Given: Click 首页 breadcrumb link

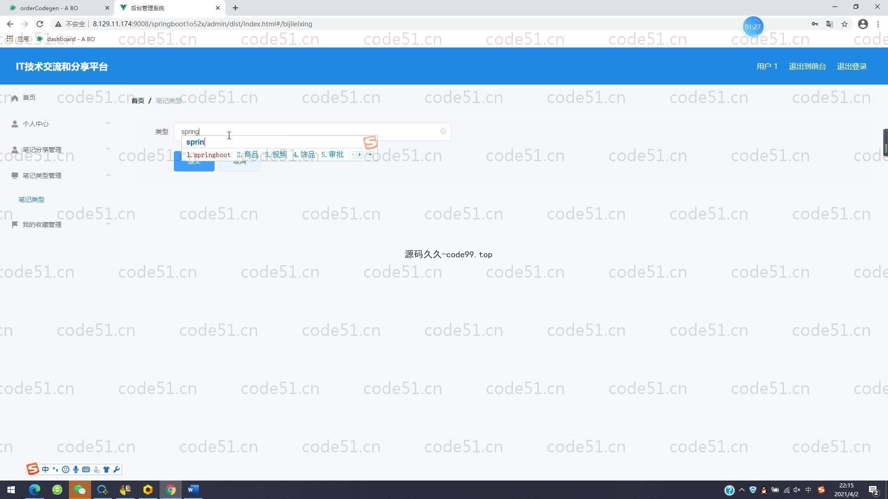Looking at the screenshot, I should coord(138,101).
